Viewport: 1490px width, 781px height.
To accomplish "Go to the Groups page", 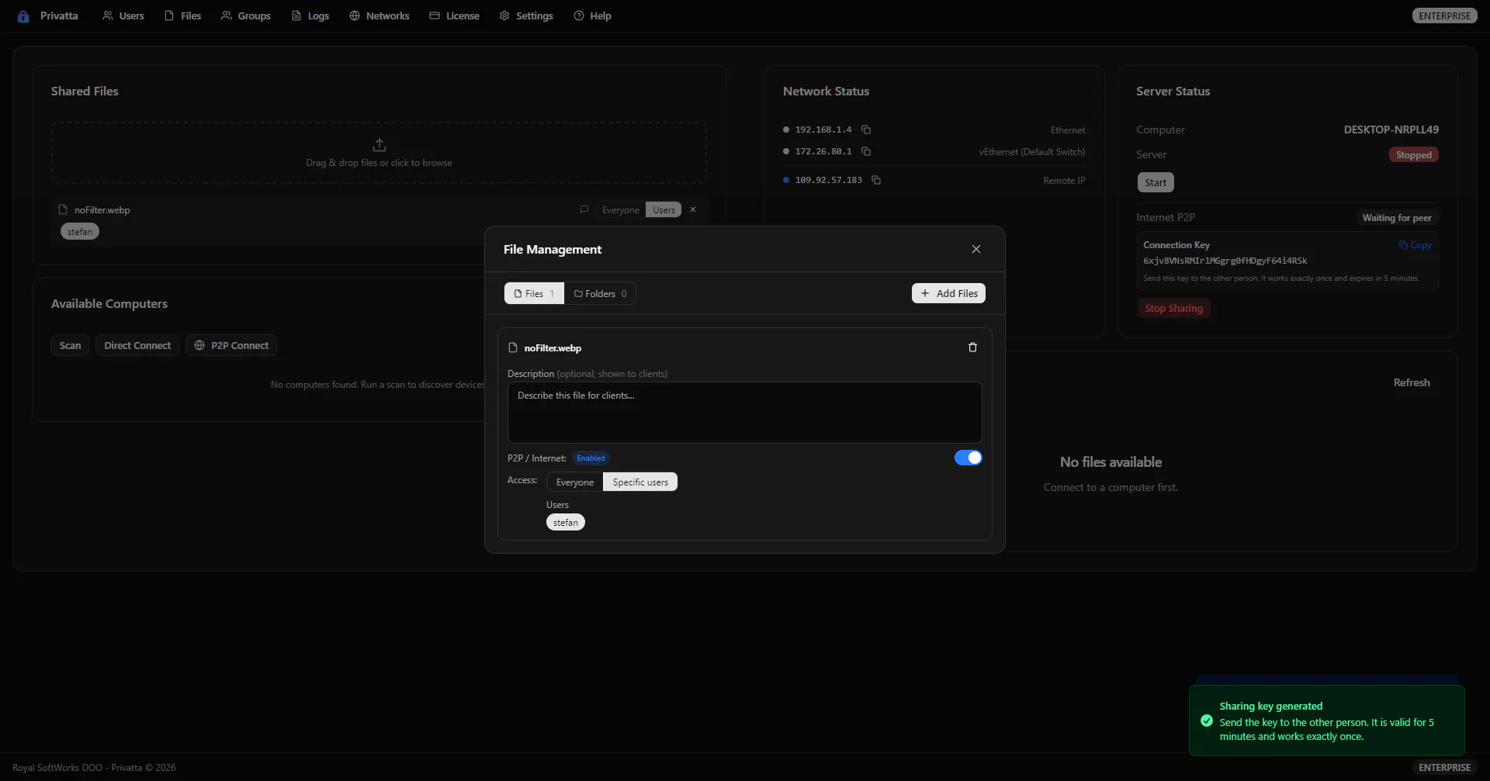I will [x=246, y=16].
